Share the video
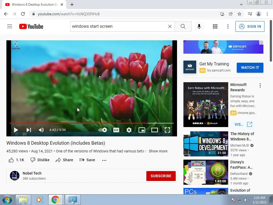 [x=64, y=160]
